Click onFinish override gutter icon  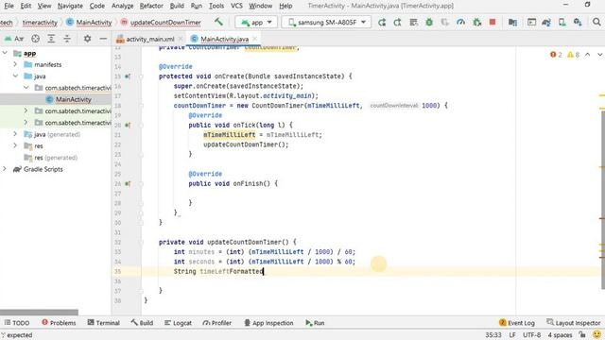click(x=128, y=184)
